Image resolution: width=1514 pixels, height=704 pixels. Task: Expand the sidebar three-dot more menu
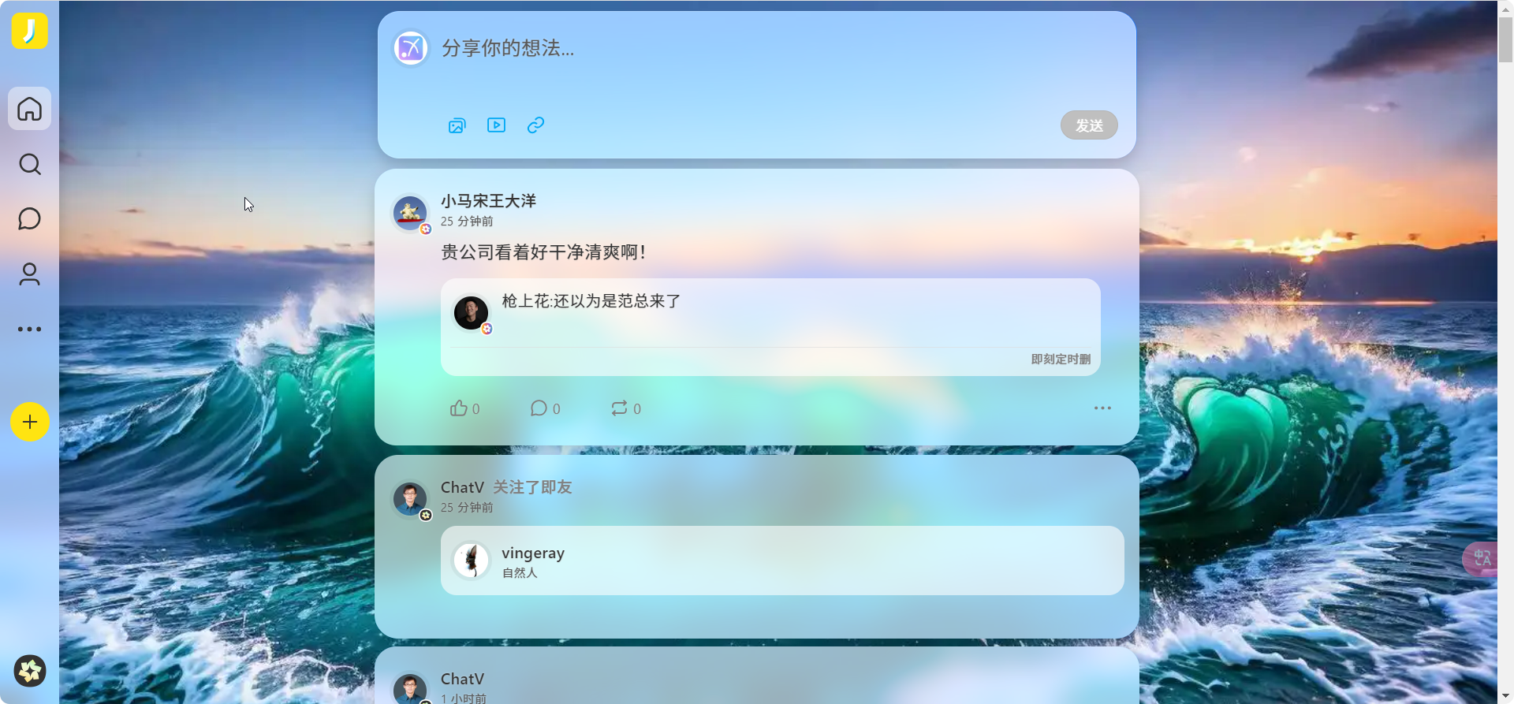30,330
